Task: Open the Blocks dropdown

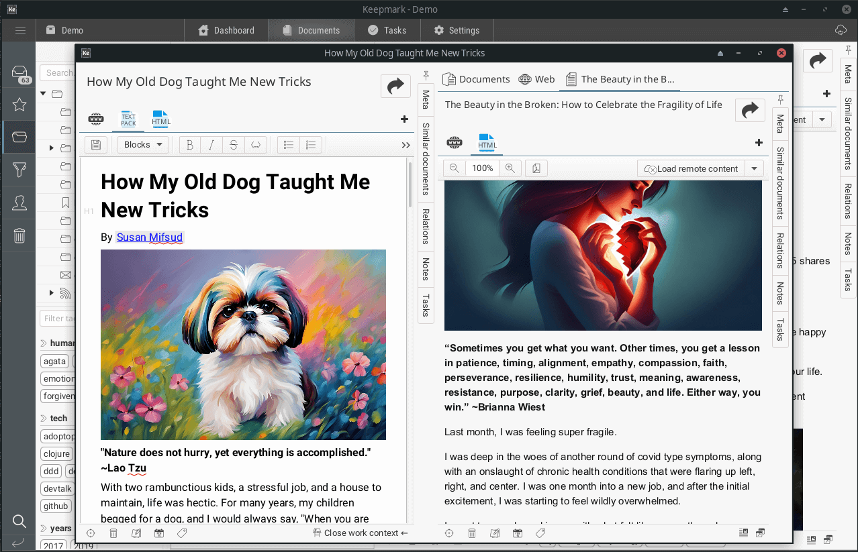Action: 143,145
